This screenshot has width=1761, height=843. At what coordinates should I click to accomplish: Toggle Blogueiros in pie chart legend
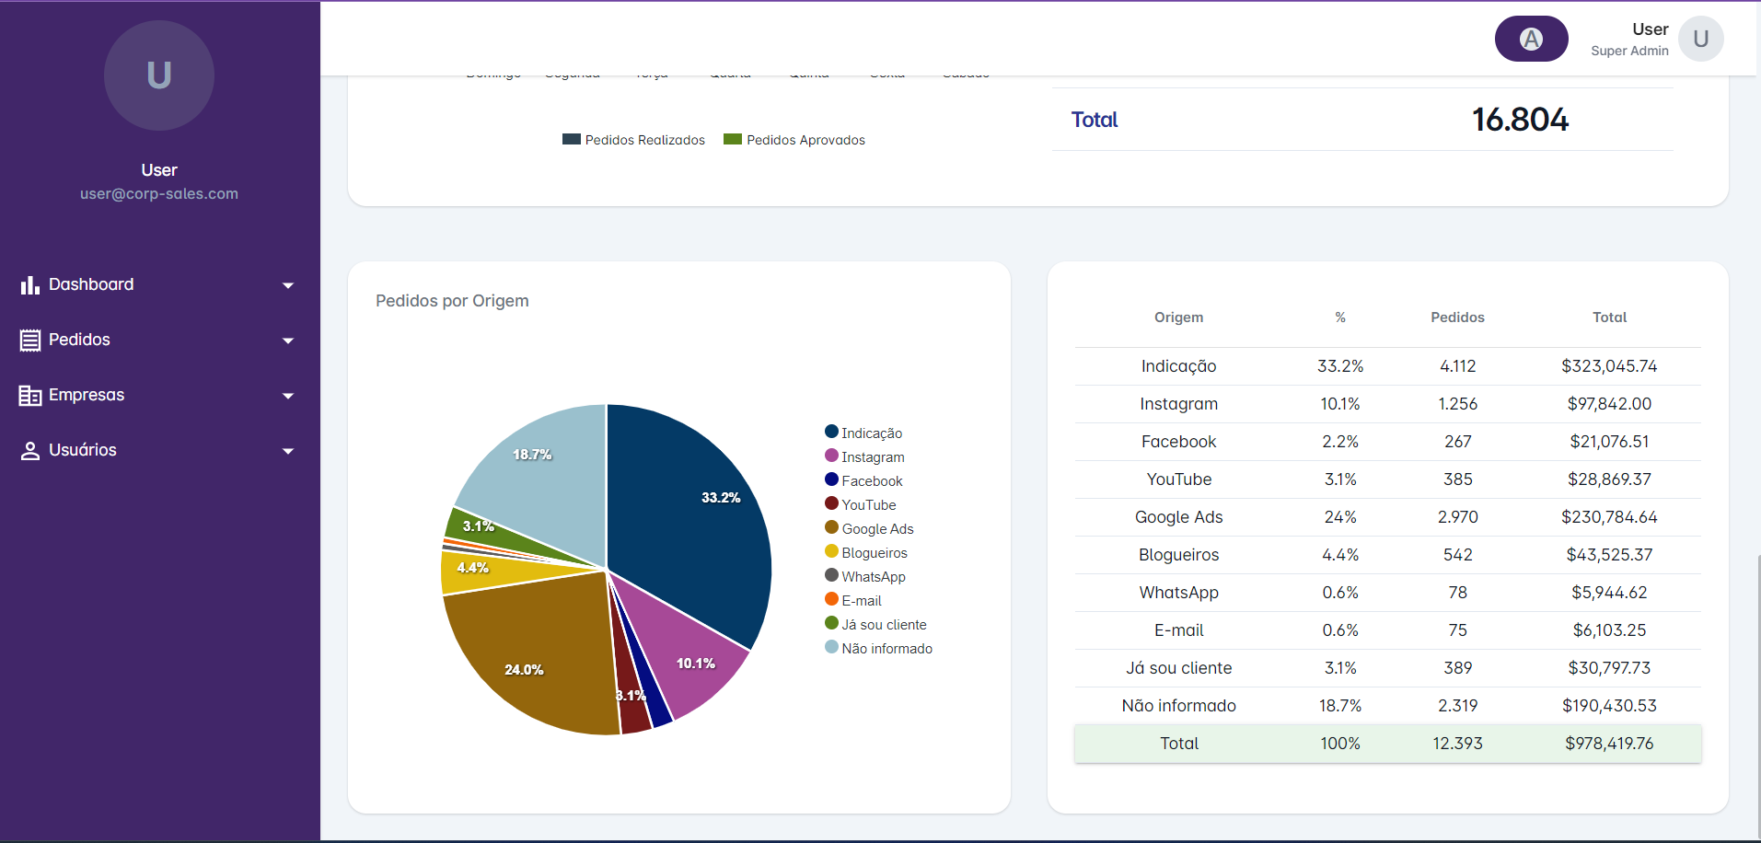pyautogui.click(x=866, y=552)
